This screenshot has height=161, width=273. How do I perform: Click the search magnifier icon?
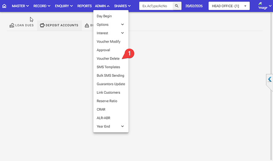click(177, 6)
